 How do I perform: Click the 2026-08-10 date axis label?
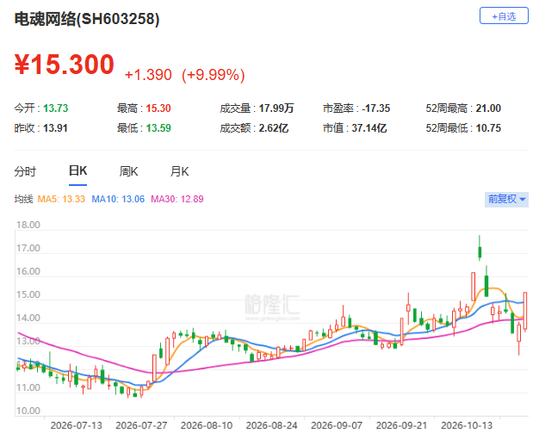pyautogui.click(x=207, y=425)
